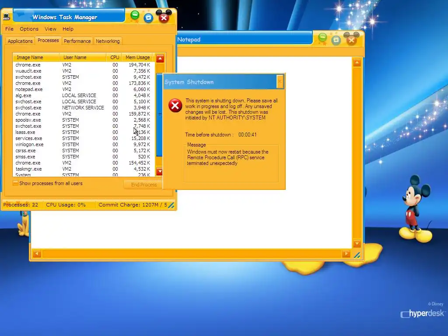This screenshot has width=448, height=336.
Task: Click the RPC service shutdown message text
Action: coord(227,157)
